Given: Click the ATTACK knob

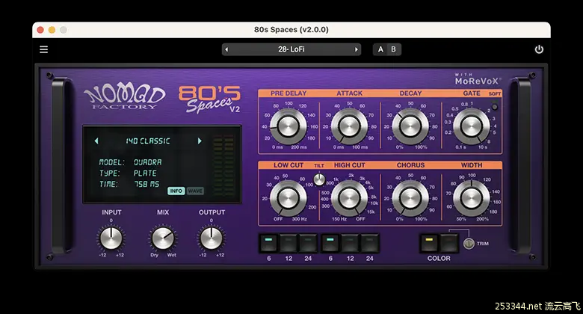Looking at the screenshot, I should coord(349,126).
